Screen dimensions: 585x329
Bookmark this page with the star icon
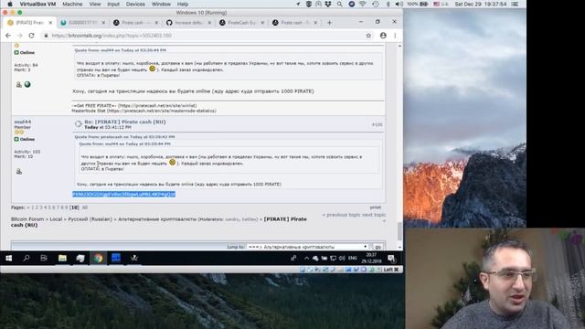(368, 36)
